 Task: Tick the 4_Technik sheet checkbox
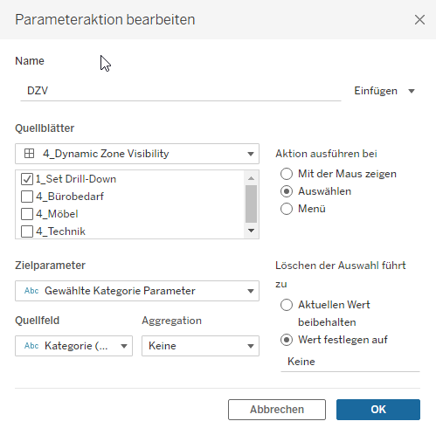click(27, 231)
